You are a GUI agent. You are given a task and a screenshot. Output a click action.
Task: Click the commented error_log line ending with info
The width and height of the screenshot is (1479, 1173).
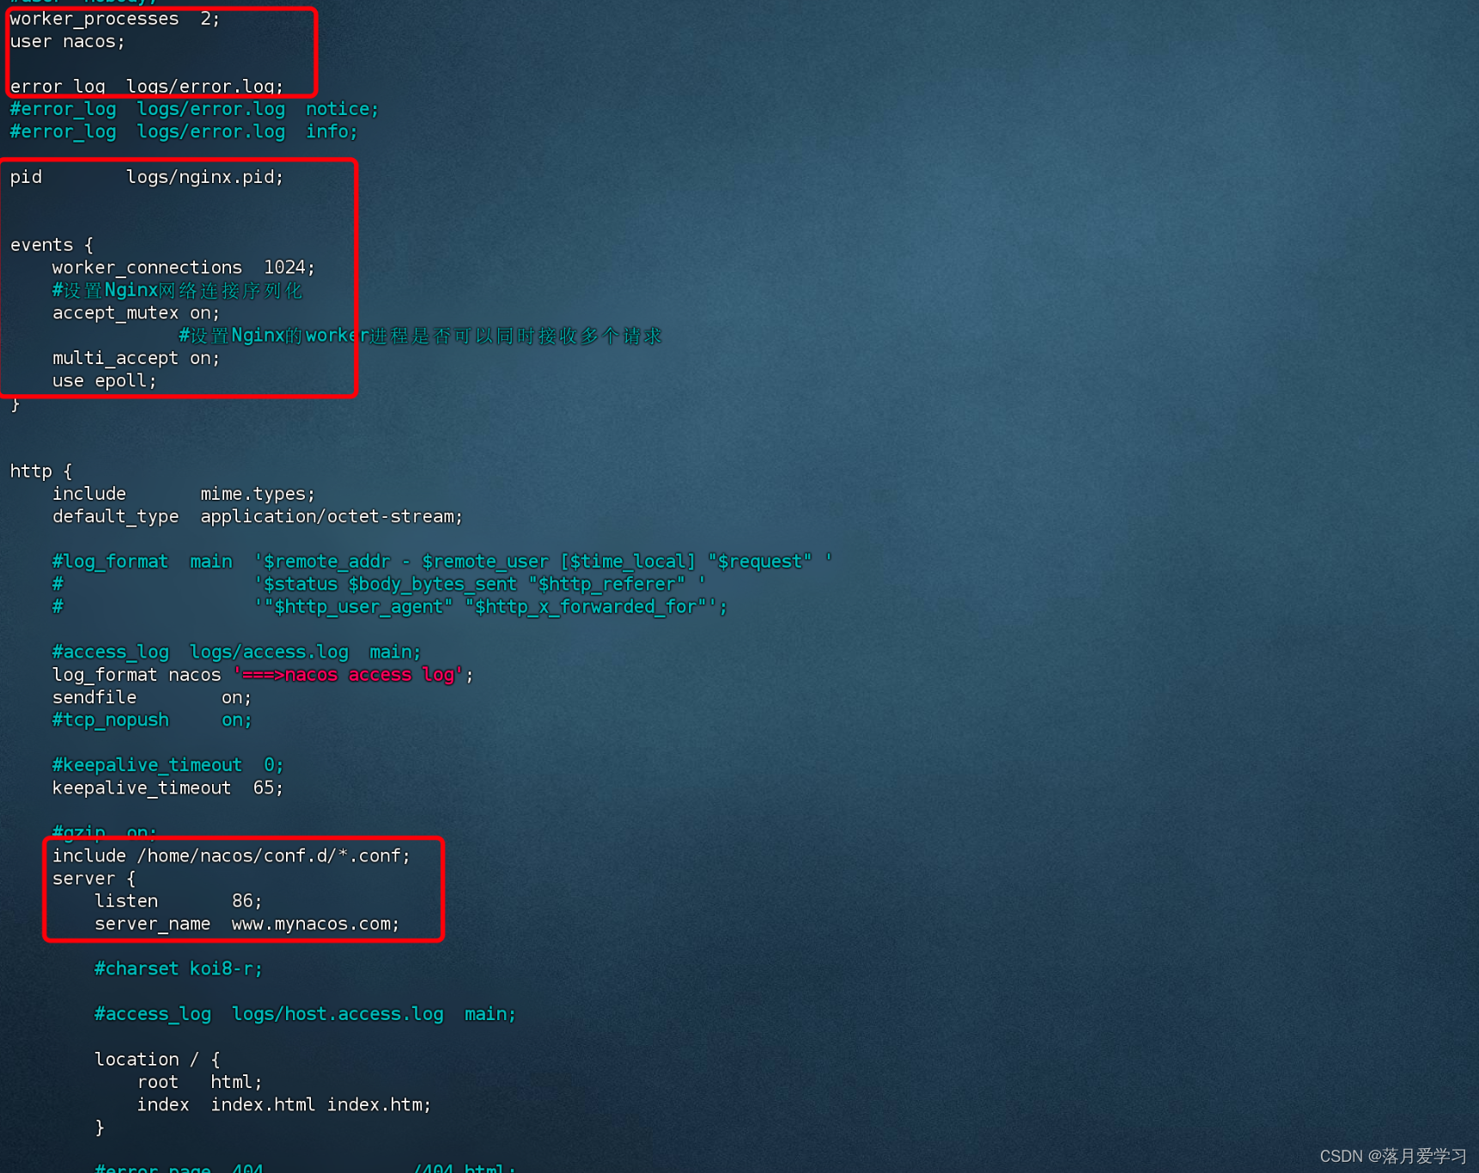coord(183,131)
